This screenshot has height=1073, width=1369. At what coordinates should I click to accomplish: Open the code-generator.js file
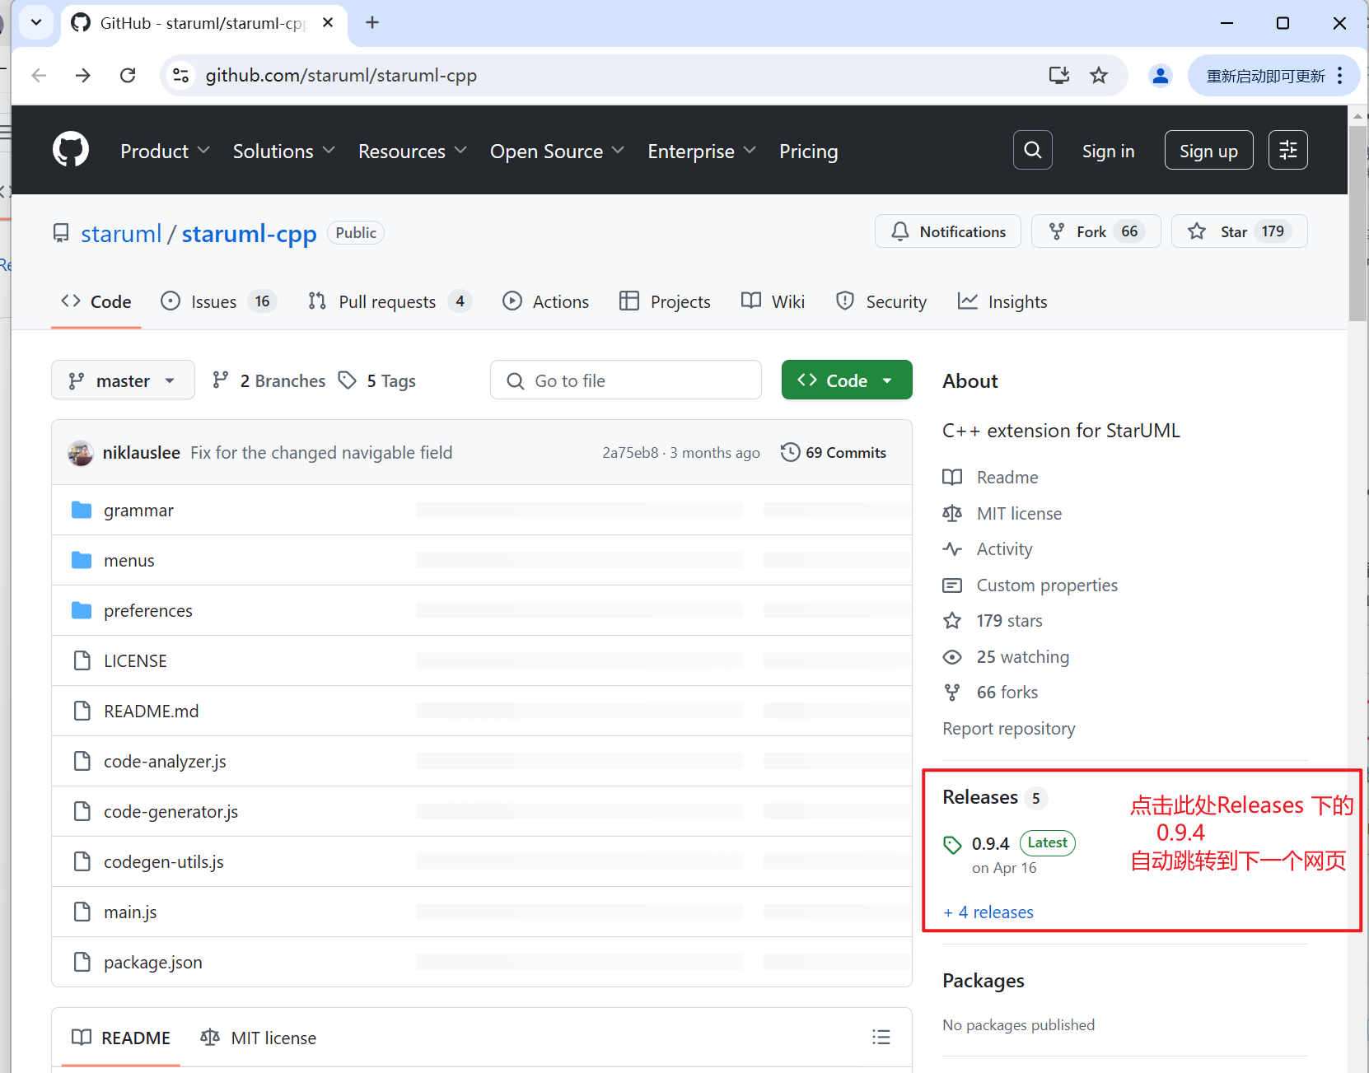[171, 811]
